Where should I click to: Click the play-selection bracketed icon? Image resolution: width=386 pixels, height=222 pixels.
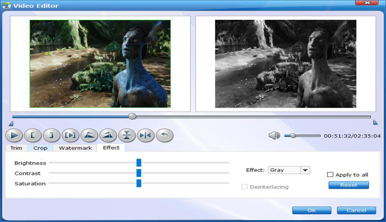pos(69,136)
